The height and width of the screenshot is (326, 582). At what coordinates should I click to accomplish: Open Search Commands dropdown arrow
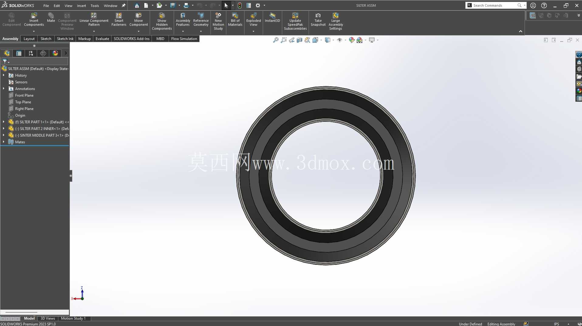point(525,5)
